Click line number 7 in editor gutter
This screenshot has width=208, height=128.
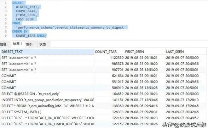[x=6, y=28]
